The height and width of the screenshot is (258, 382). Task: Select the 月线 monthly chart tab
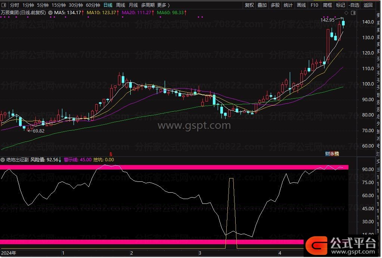133,5
